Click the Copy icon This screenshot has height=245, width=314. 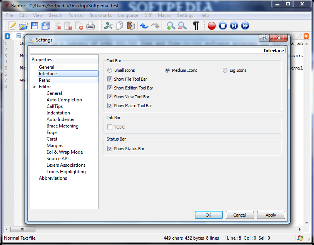[120, 26]
